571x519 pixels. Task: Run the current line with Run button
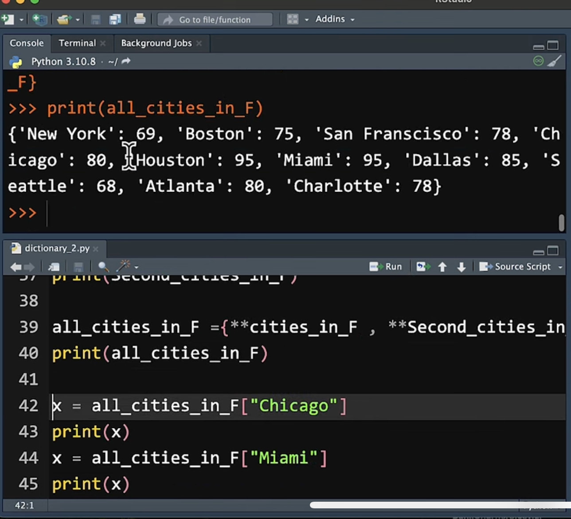pos(386,267)
